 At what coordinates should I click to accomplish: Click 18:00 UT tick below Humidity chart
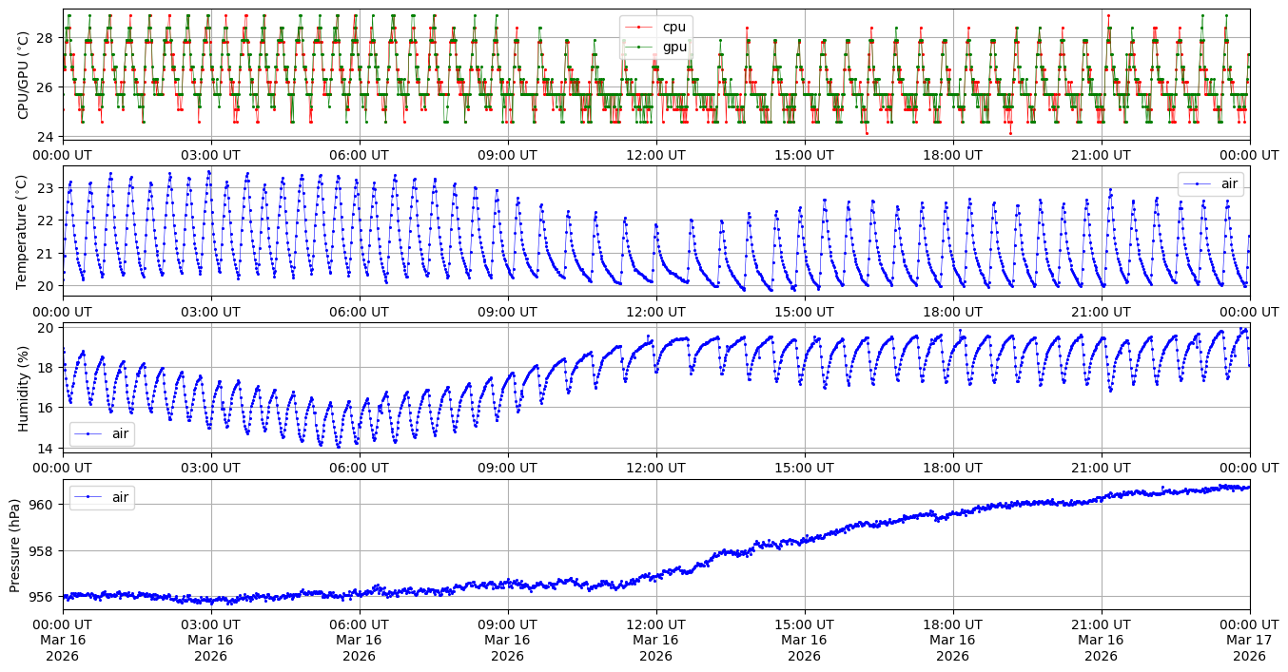(952, 467)
